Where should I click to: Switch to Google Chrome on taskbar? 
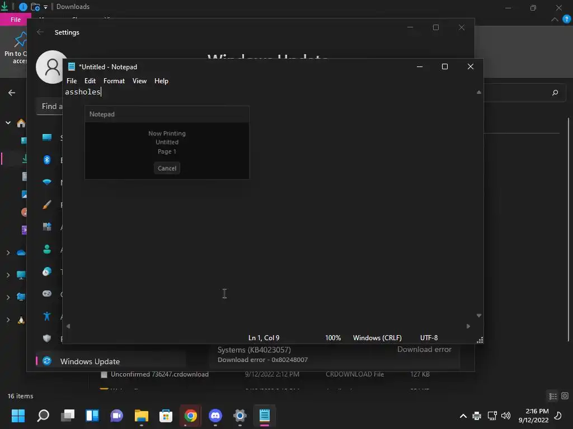click(190, 416)
